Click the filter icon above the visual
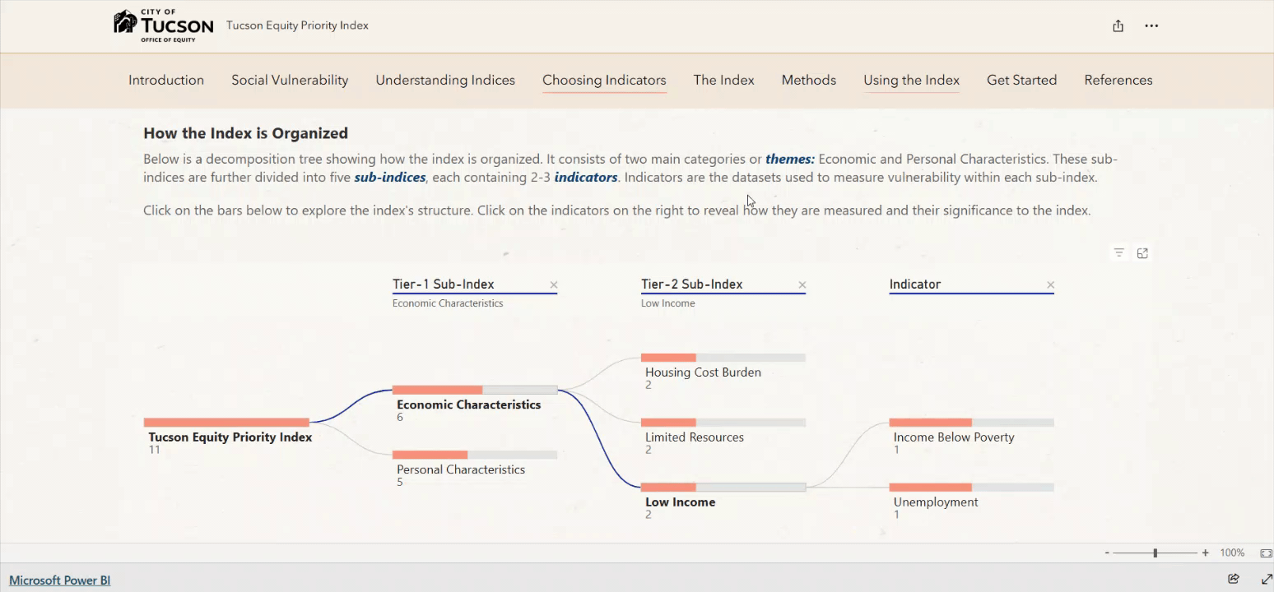 [1118, 253]
